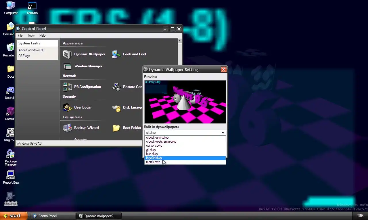
Task: Open the OS Flags link
Action: tap(24, 56)
